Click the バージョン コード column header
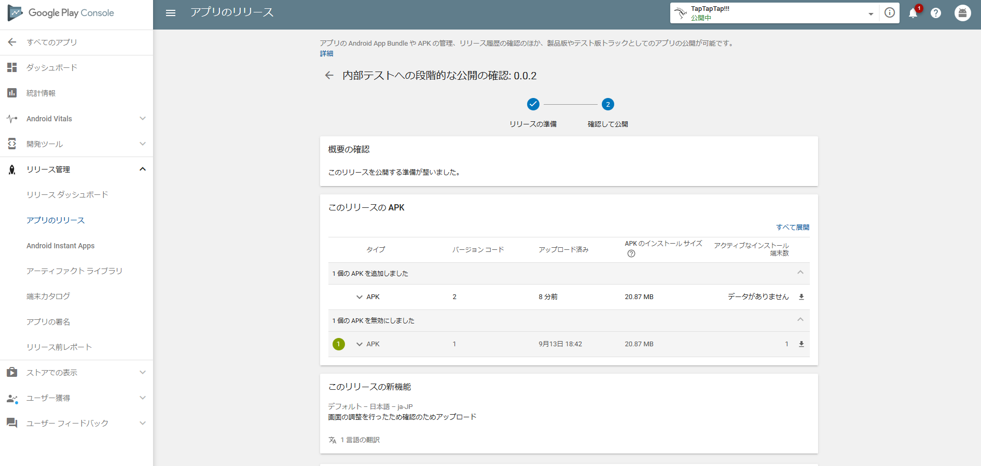 coord(478,250)
